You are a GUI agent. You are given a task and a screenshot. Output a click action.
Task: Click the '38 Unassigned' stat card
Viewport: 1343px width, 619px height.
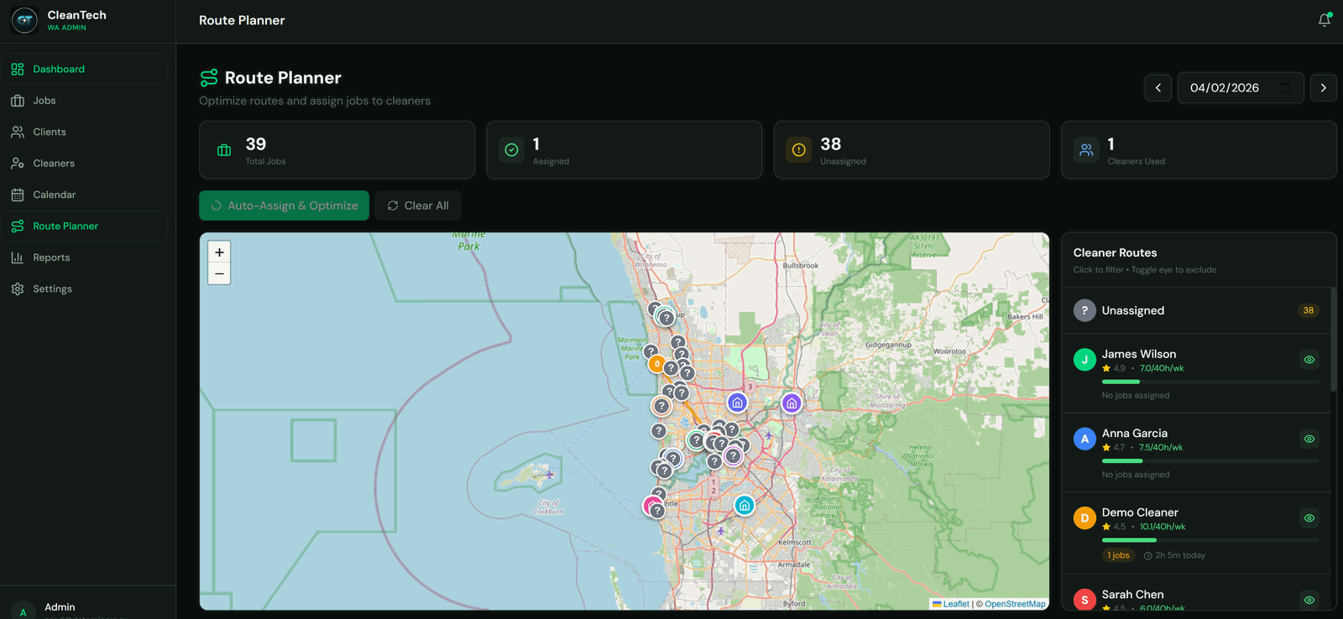click(912, 150)
